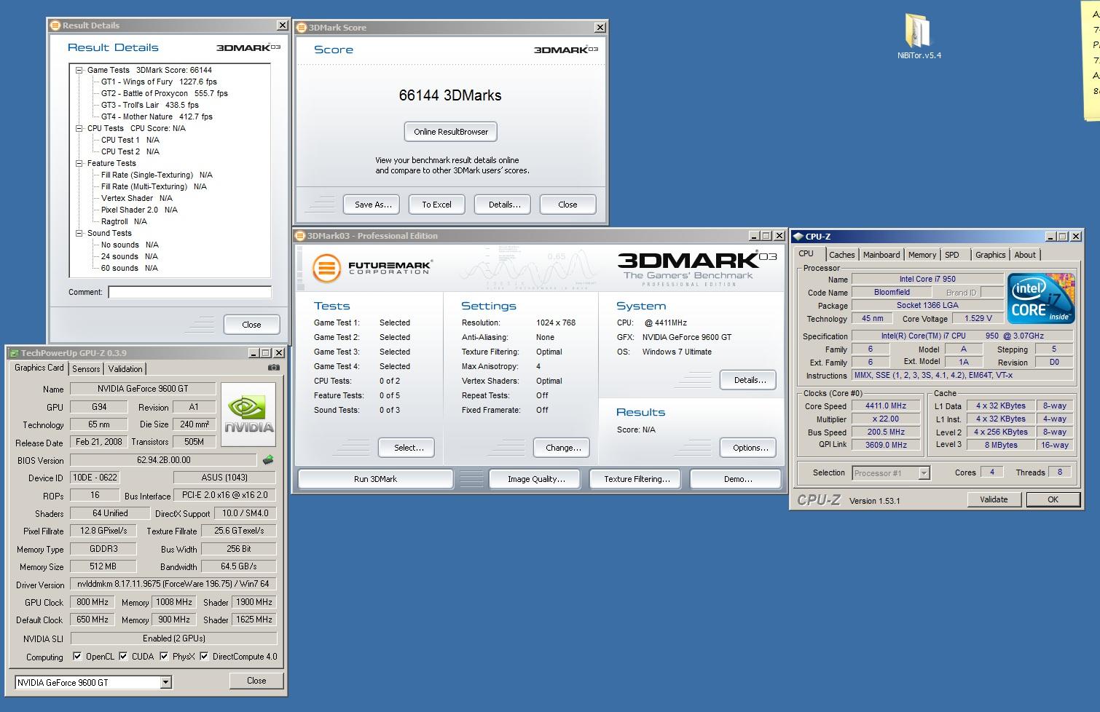
Task: Click the NVIDIA logo in GPU-Z
Action: 248,415
